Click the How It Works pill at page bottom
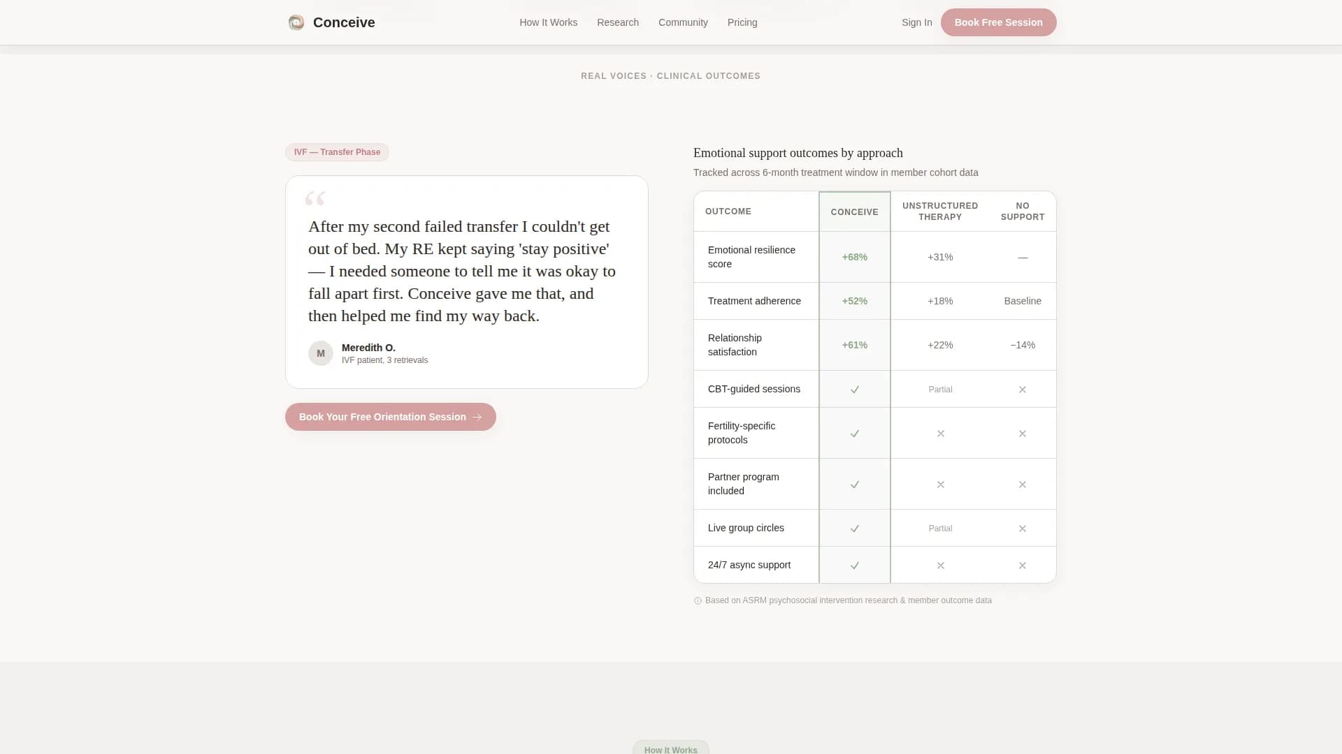Image resolution: width=1342 pixels, height=754 pixels. [x=670, y=748]
